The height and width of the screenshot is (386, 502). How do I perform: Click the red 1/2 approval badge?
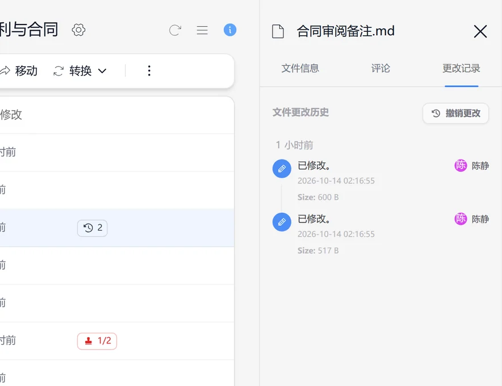point(97,341)
